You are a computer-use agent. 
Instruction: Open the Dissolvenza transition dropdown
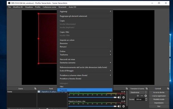point(138,92)
